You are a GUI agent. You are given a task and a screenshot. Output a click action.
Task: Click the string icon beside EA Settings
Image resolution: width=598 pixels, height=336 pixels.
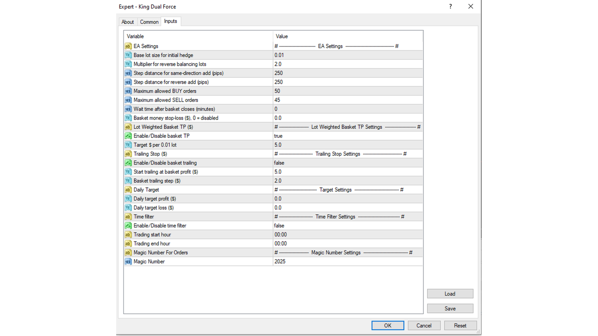(128, 46)
